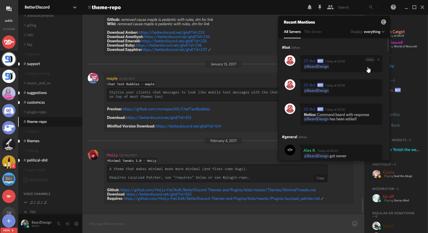The image size is (428, 233).
Task: Open the #suggestions channel
Action: 50,93
